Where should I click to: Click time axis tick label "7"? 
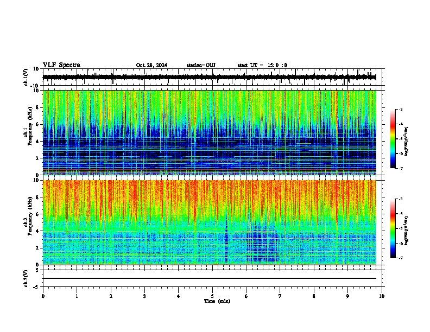[x=280, y=296]
